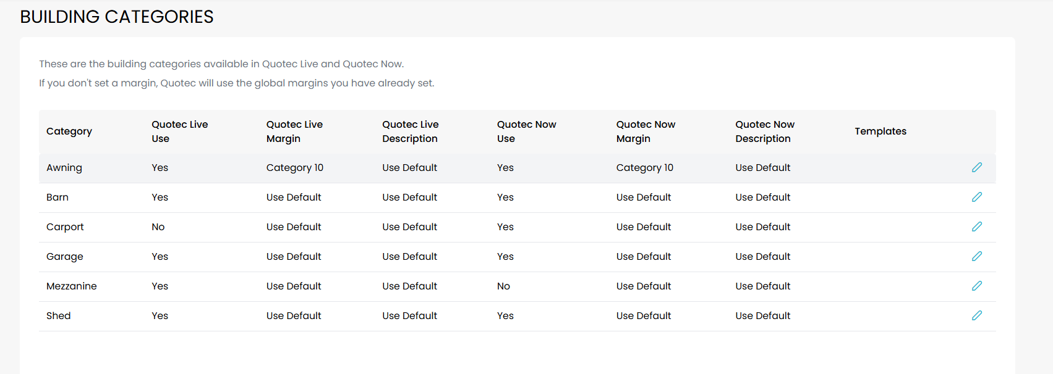Click Category 10 under Quotec Now Margin
The image size is (1053, 374).
644,168
